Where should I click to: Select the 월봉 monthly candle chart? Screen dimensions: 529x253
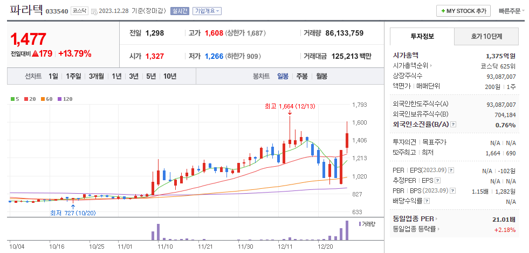pyautogui.click(x=321, y=76)
